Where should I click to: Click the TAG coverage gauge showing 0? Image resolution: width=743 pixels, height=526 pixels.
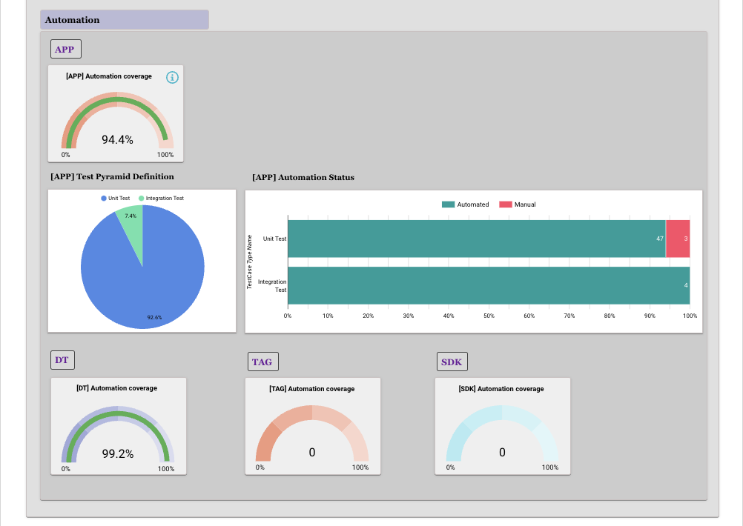pyautogui.click(x=312, y=452)
